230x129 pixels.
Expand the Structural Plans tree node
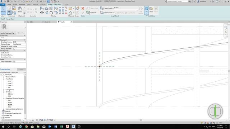coord(4,77)
